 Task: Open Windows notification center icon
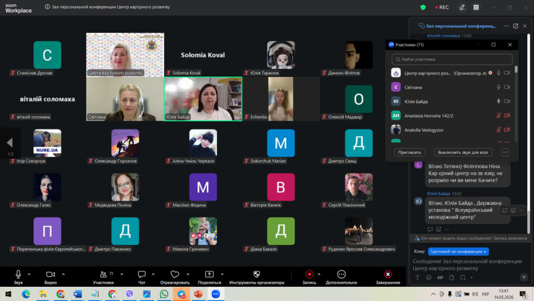(523, 294)
